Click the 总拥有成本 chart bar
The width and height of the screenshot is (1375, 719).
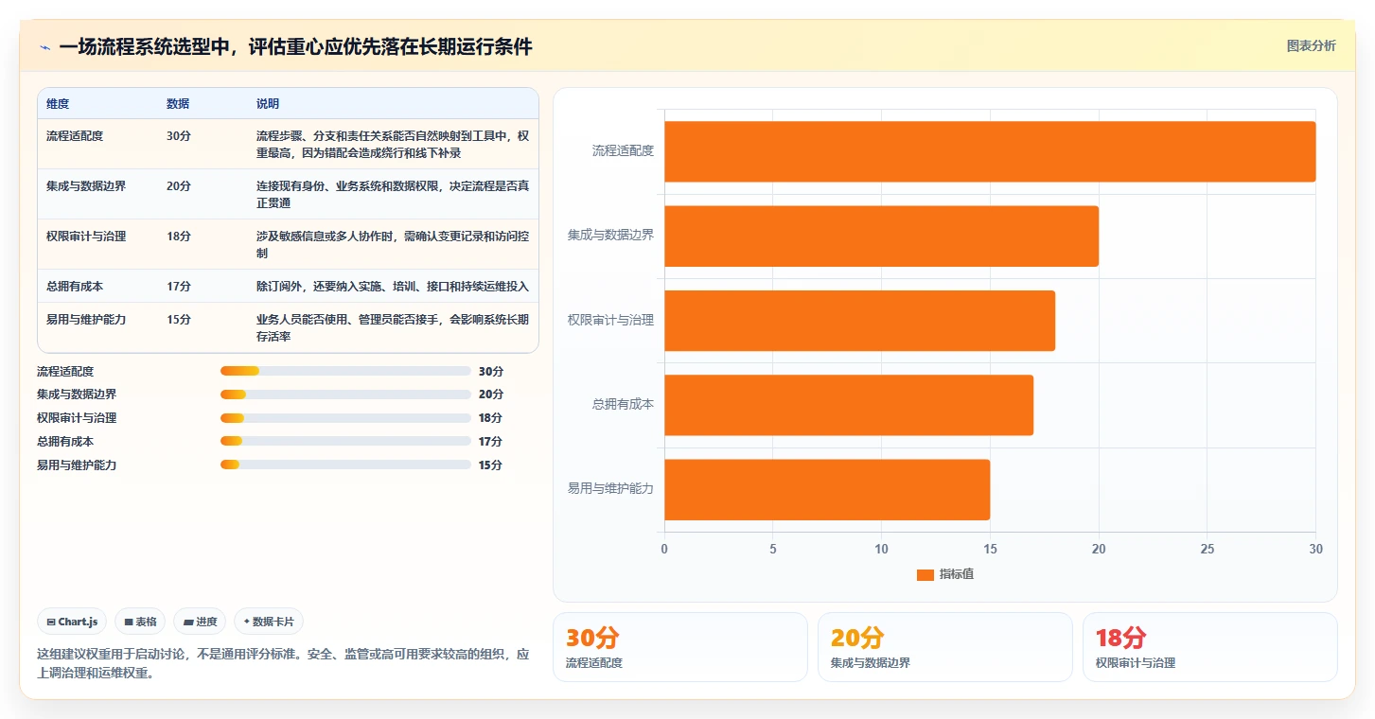(x=849, y=405)
